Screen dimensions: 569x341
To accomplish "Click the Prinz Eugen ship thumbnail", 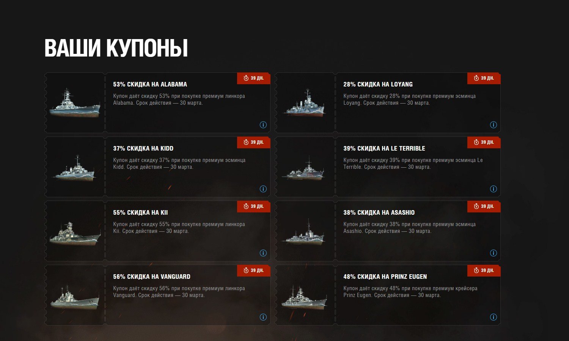I will point(305,297).
